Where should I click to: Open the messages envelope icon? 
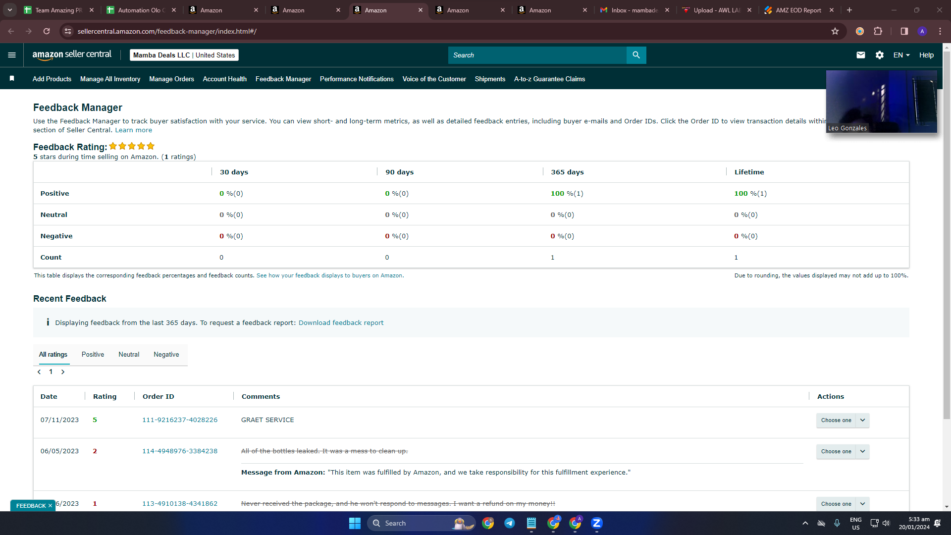pyautogui.click(x=861, y=55)
